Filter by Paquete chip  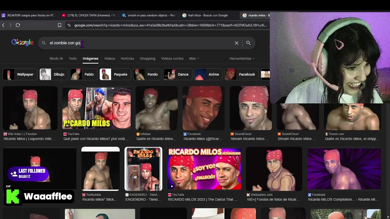point(115,74)
